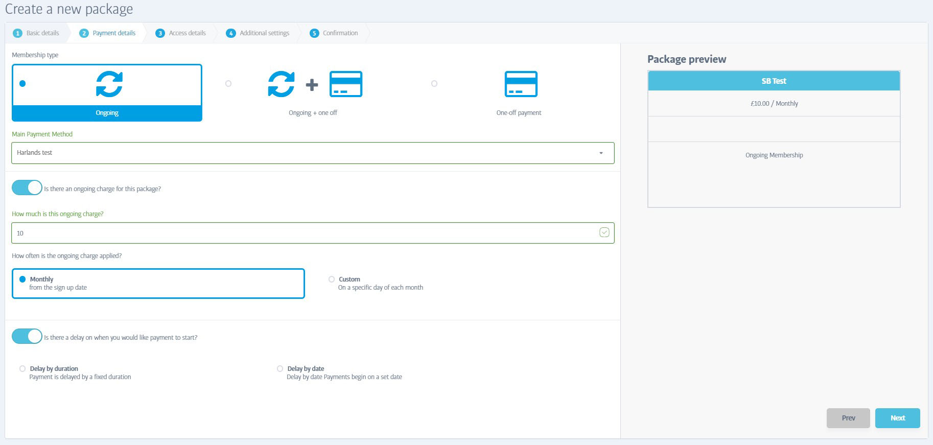933x445 pixels.
Task: Click the Ongoing Membership preview text
Action: (774, 155)
